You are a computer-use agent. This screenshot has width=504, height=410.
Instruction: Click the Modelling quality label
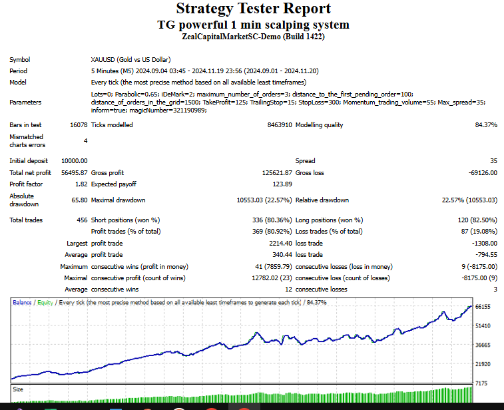319,125
